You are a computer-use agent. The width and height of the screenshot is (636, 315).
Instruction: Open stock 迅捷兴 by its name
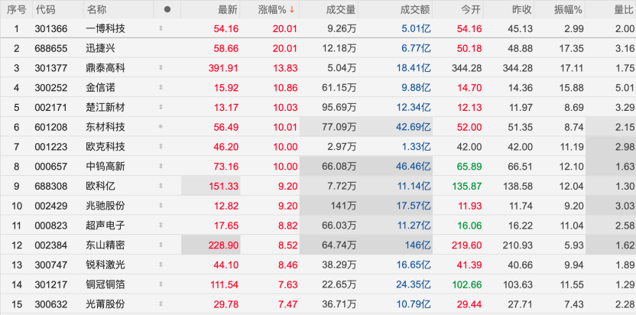tap(101, 49)
